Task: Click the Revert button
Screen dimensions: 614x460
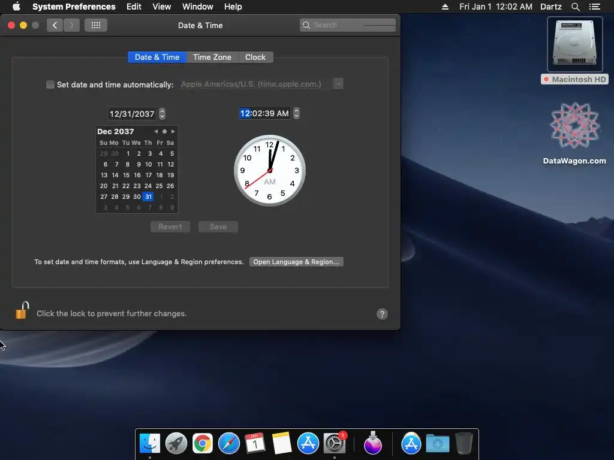Action: coord(170,227)
